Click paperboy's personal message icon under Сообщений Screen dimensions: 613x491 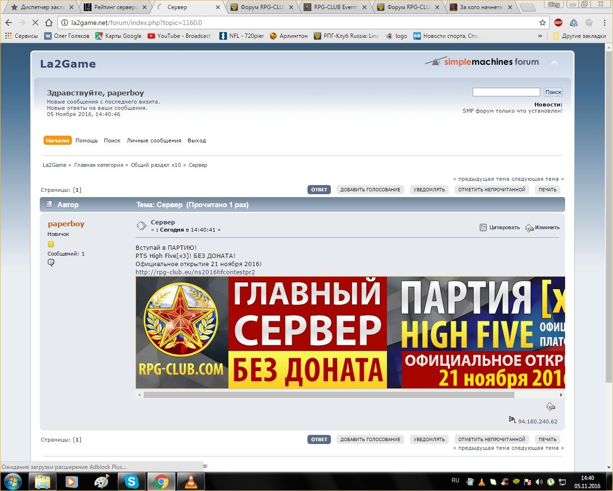click(x=51, y=262)
